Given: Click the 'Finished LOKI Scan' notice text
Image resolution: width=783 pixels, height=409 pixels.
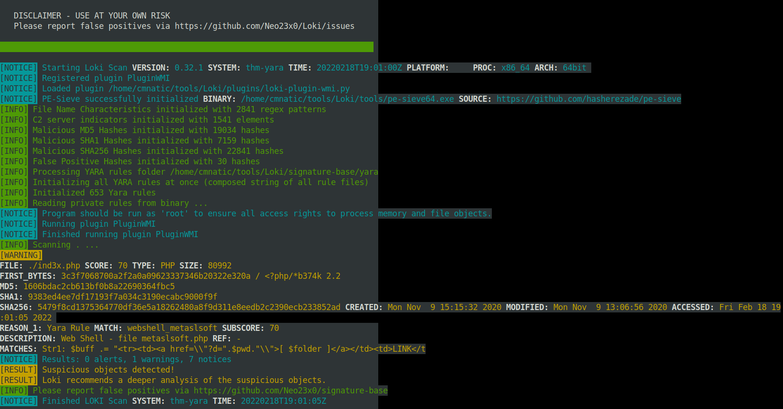Looking at the screenshot, I should (84, 401).
